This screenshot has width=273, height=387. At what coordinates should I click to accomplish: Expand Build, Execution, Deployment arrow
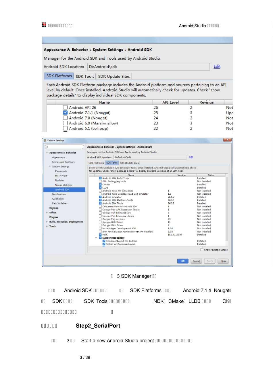(x=47, y=222)
